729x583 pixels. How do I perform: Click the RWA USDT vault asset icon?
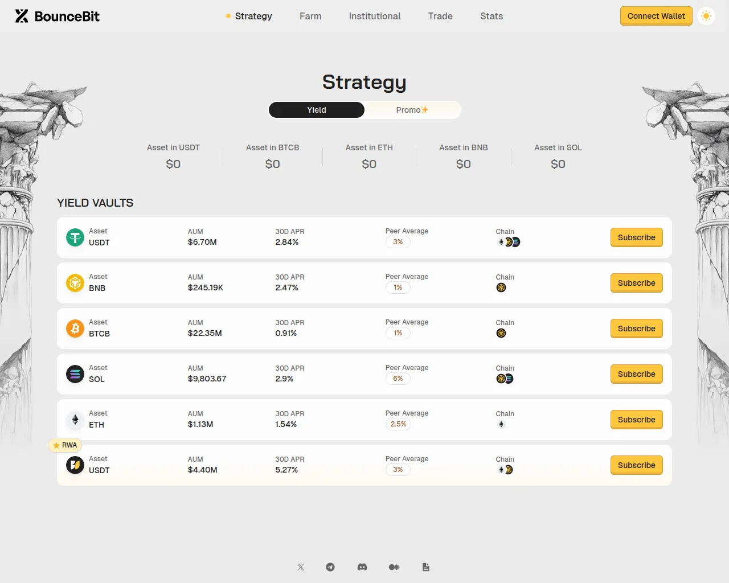(x=75, y=465)
